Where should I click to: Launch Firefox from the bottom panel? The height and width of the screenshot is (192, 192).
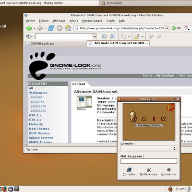pos(4,189)
